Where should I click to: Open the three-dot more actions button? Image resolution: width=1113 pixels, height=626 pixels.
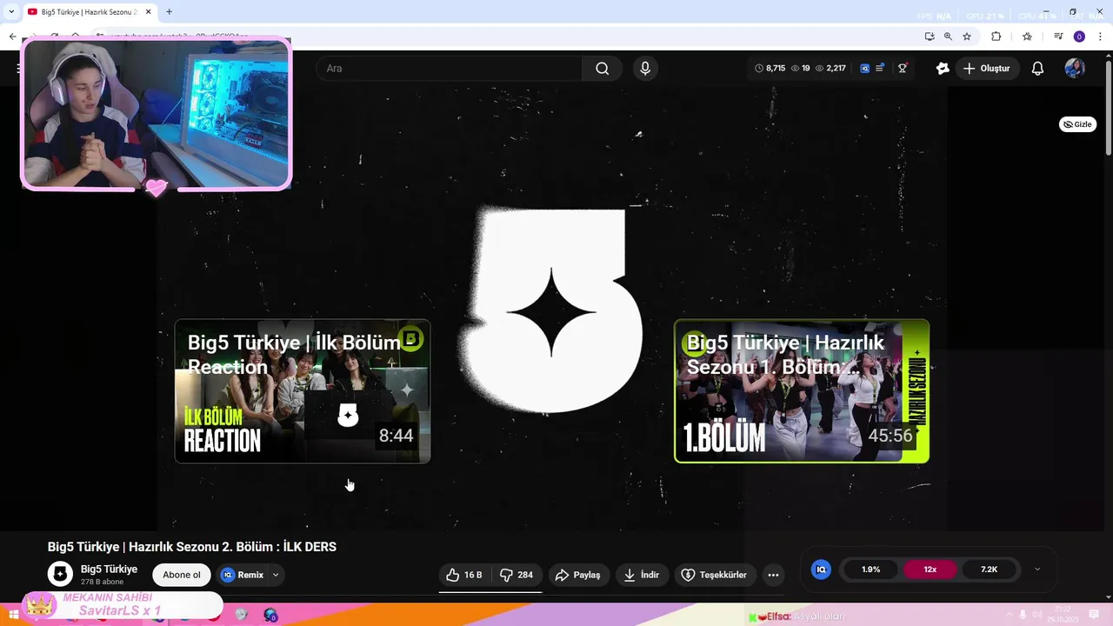773,575
